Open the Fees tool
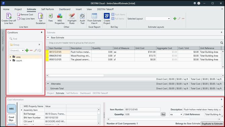Image resolution: width=225 pixels, height=127 pixels. (50, 18)
